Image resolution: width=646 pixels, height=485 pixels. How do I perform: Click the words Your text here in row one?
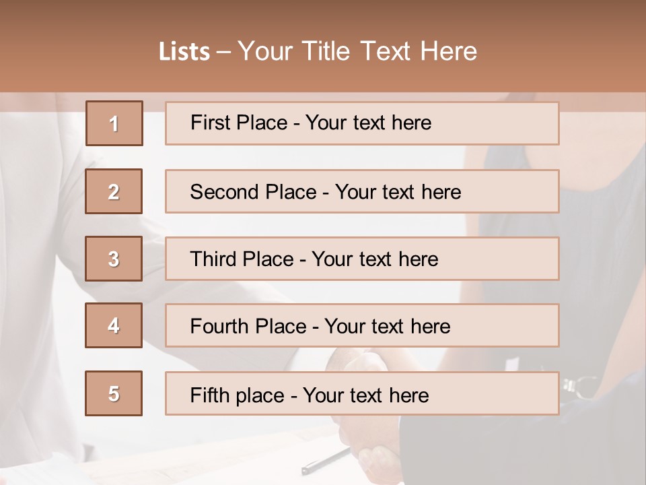click(368, 123)
